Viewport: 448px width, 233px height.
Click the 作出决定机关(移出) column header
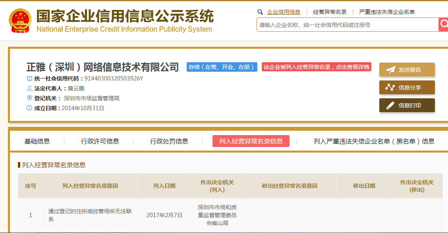(417, 186)
